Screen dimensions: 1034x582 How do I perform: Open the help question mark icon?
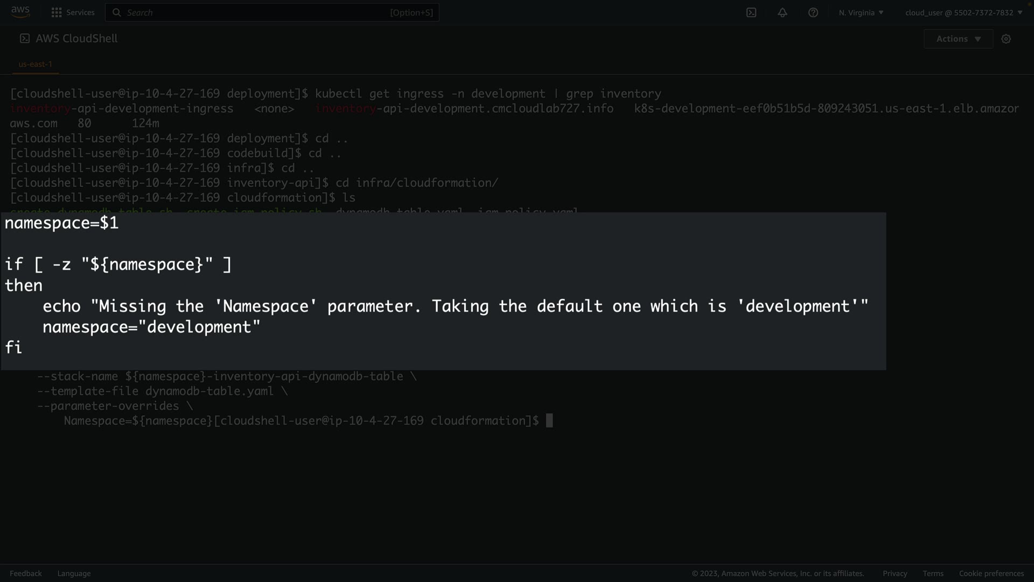(813, 12)
